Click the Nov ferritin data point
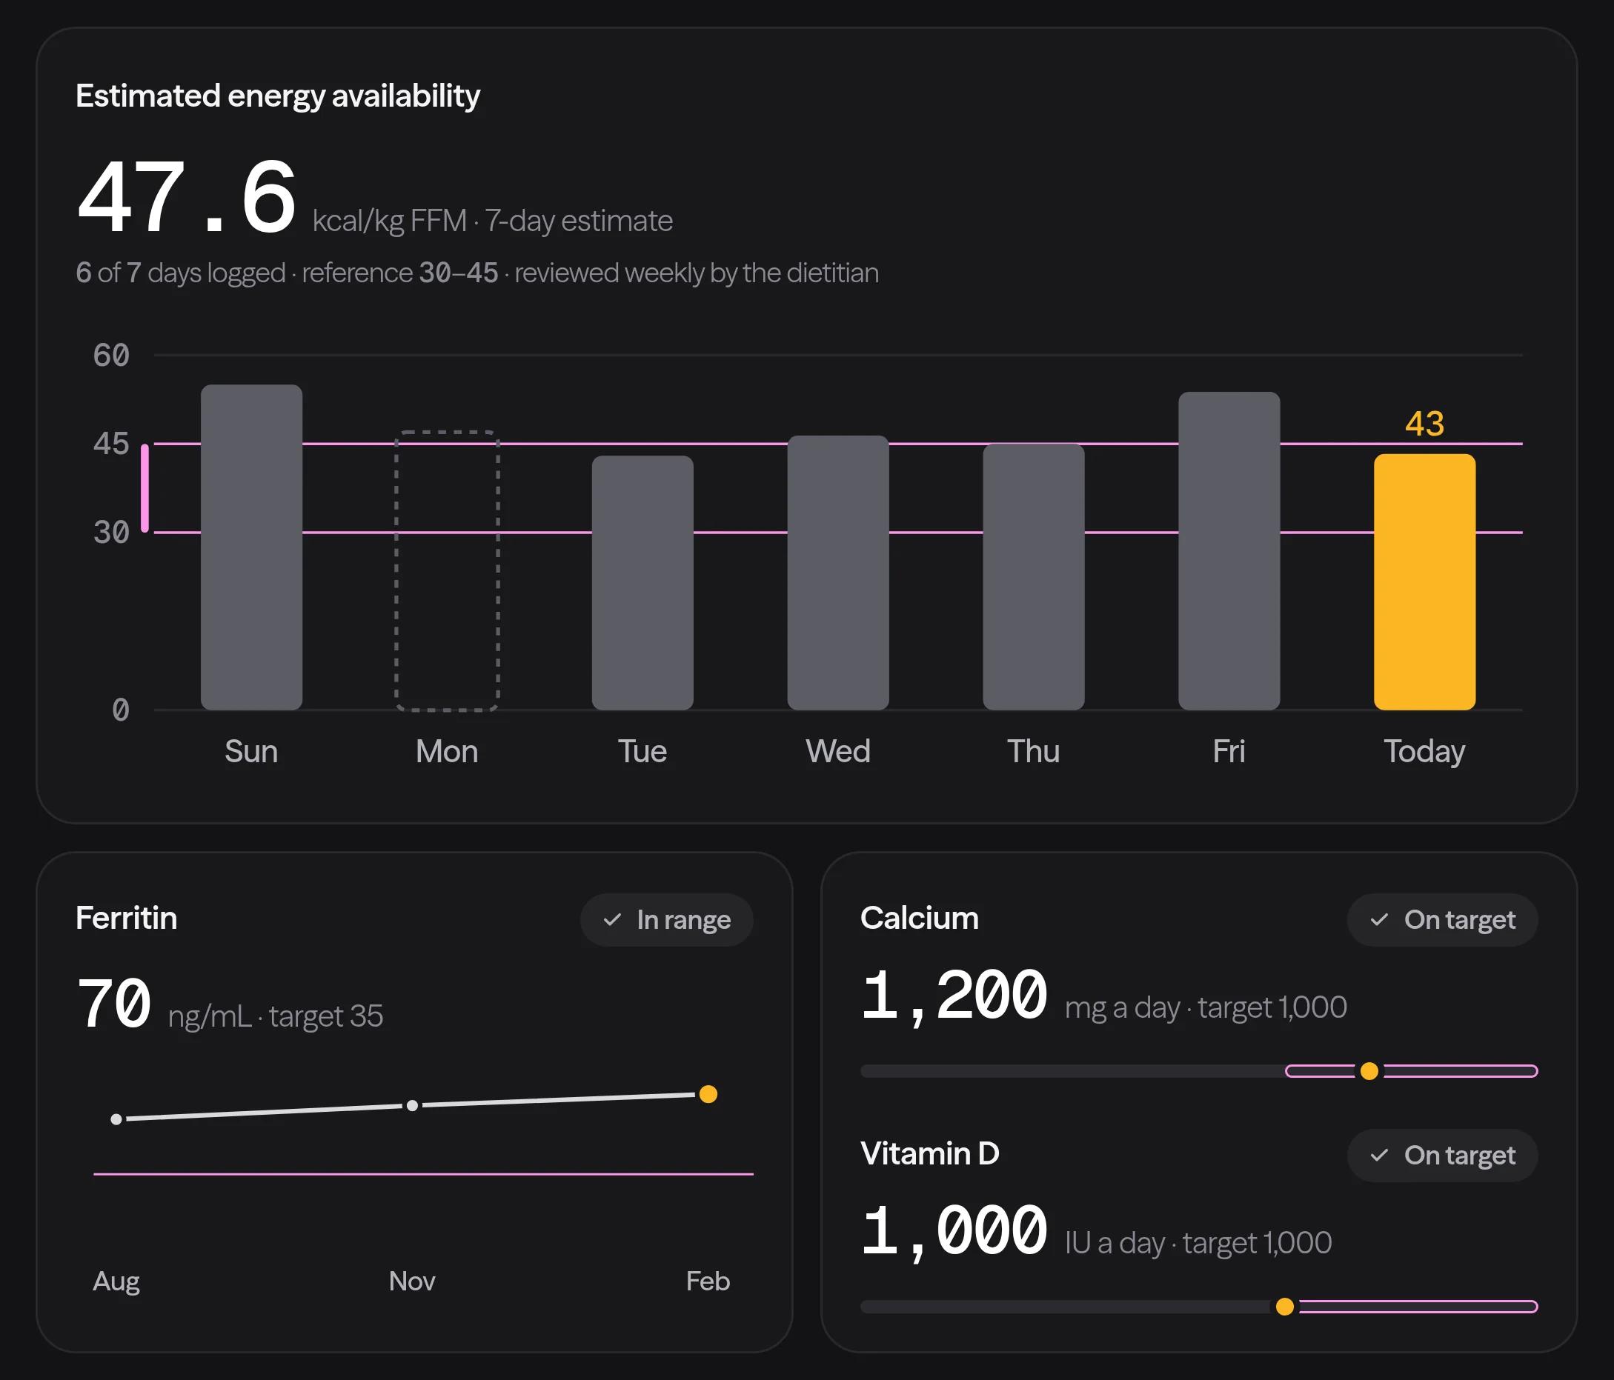 pyautogui.click(x=413, y=1105)
